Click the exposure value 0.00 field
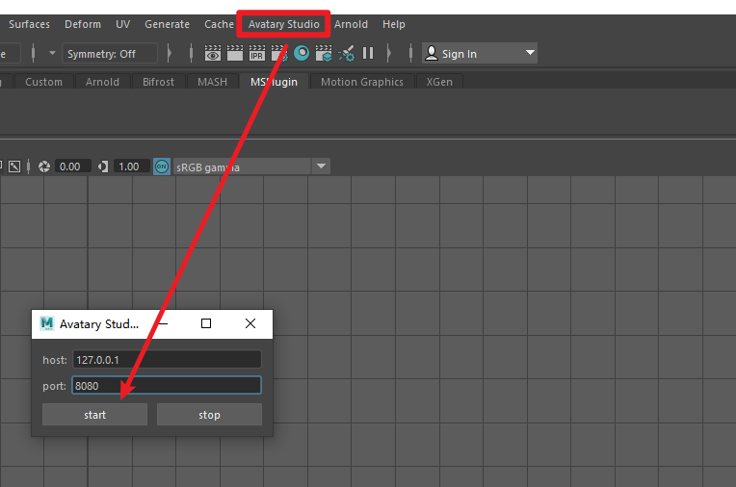This screenshot has width=736, height=487. [x=73, y=167]
